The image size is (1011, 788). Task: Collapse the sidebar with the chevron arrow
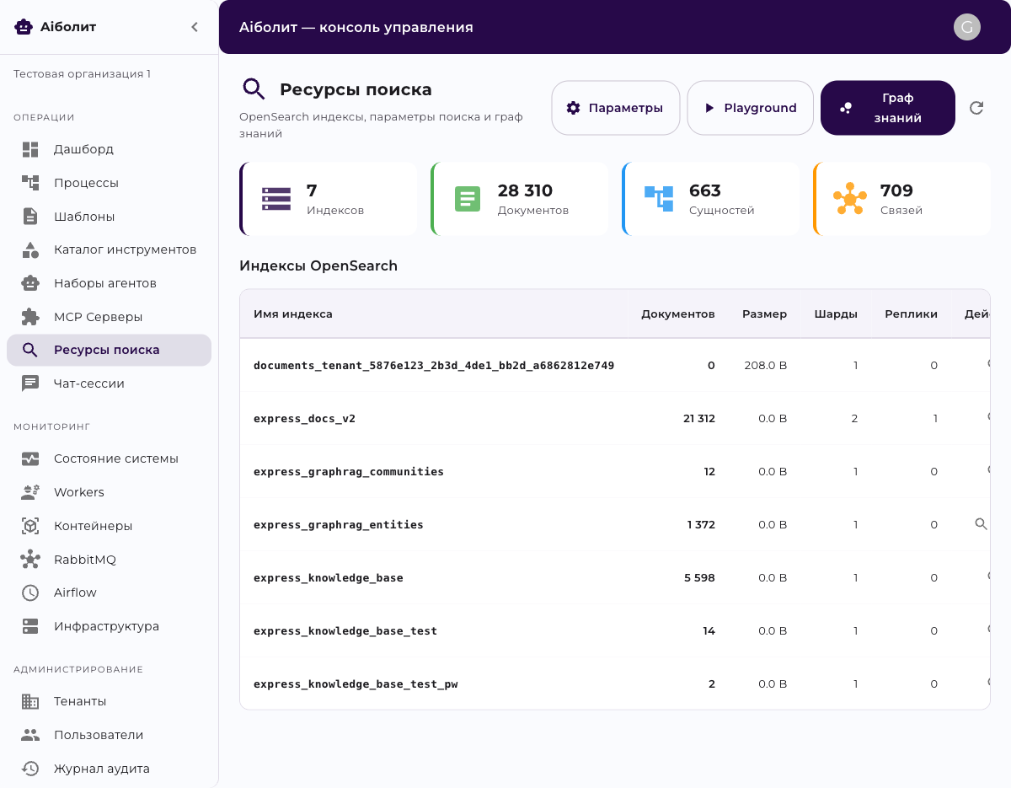coord(195,27)
